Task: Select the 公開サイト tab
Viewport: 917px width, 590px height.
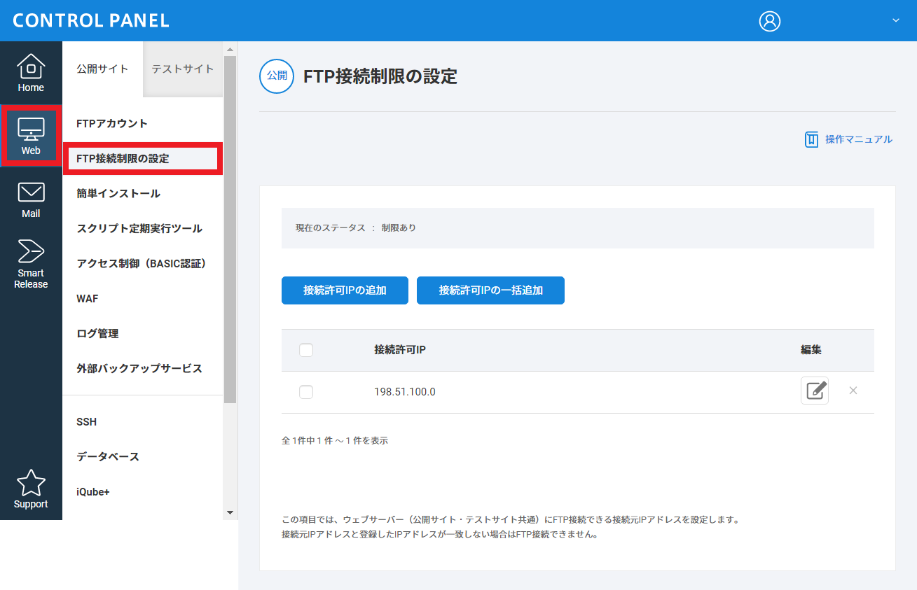Action: click(102, 69)
